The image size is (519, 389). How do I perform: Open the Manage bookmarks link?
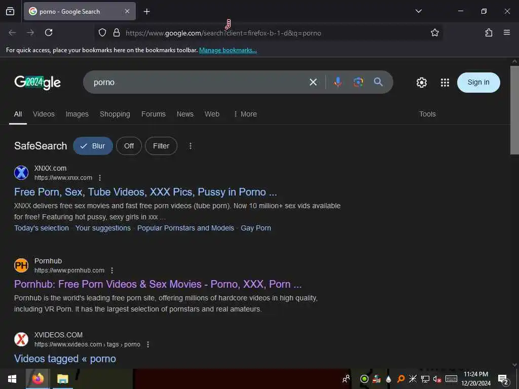[228, 50]
